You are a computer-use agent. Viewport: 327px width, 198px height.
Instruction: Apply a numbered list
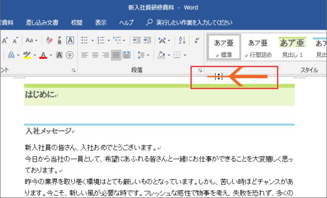[101, 40]
